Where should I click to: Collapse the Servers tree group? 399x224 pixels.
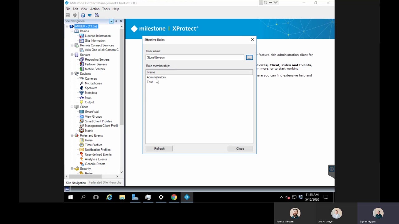72,55
